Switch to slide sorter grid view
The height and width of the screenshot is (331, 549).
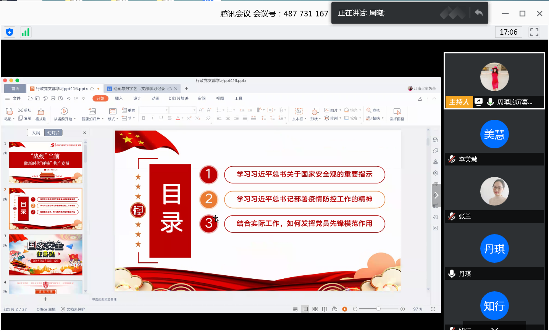(x=315, y=309)
